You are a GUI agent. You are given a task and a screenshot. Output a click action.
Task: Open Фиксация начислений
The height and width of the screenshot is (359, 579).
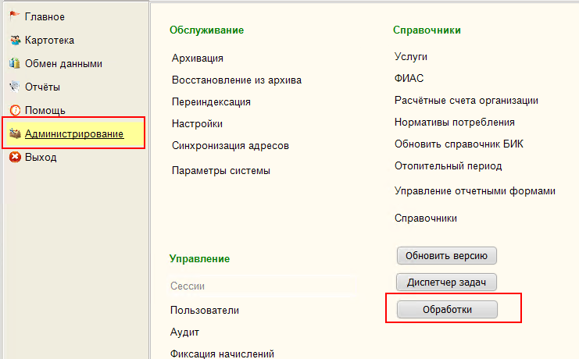coord(222,354)
